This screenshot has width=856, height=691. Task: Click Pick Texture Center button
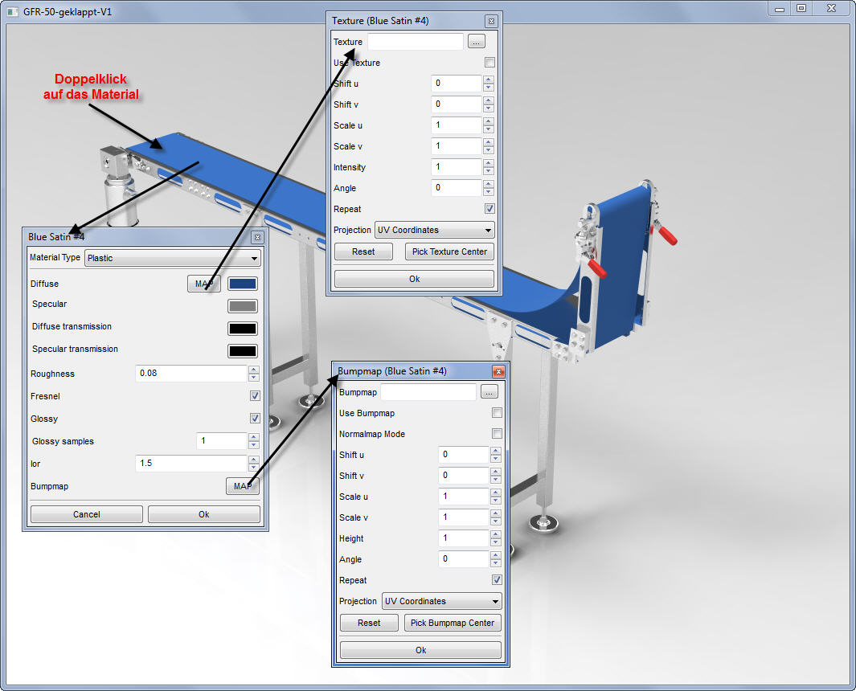click(449, 251)
